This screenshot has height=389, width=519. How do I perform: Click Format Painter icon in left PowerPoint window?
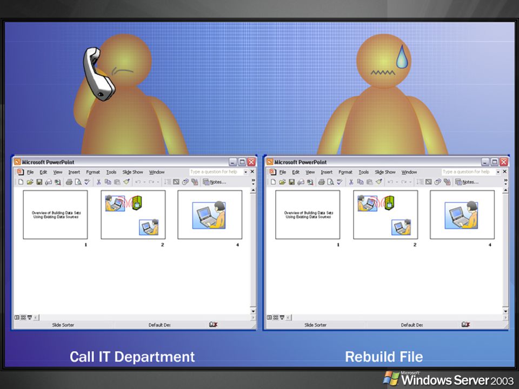[127, 182]
